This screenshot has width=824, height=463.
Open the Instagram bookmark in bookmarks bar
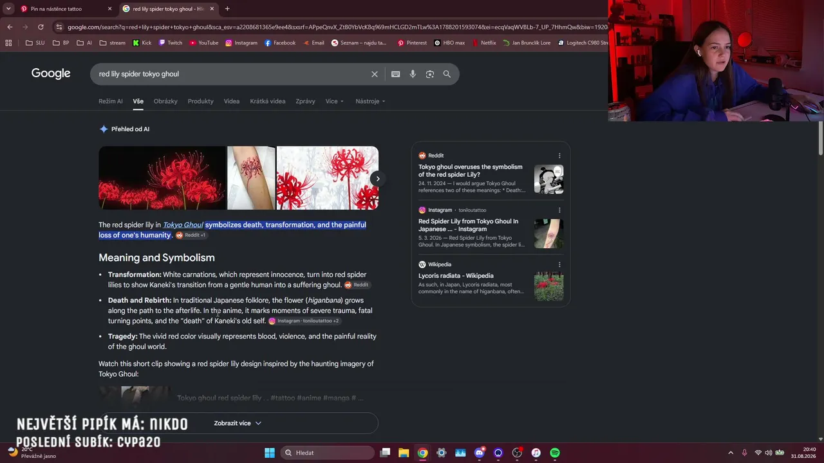pyautogui.click(x=241, y=43)
